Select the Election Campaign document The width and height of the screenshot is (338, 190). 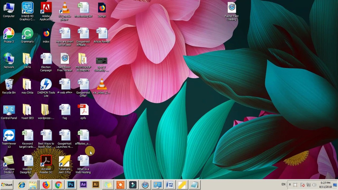click(x=46, y=63)
